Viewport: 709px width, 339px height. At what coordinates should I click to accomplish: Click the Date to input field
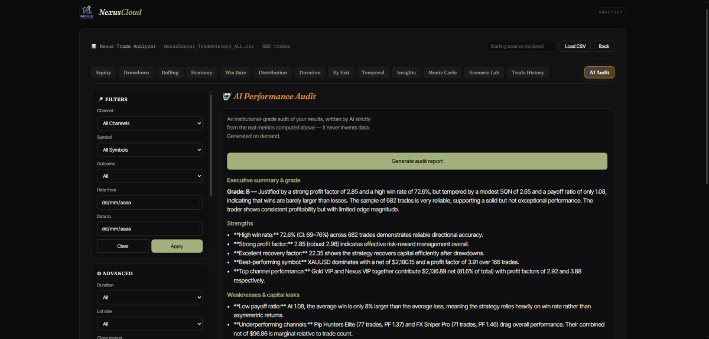click(x=149, y=229)
